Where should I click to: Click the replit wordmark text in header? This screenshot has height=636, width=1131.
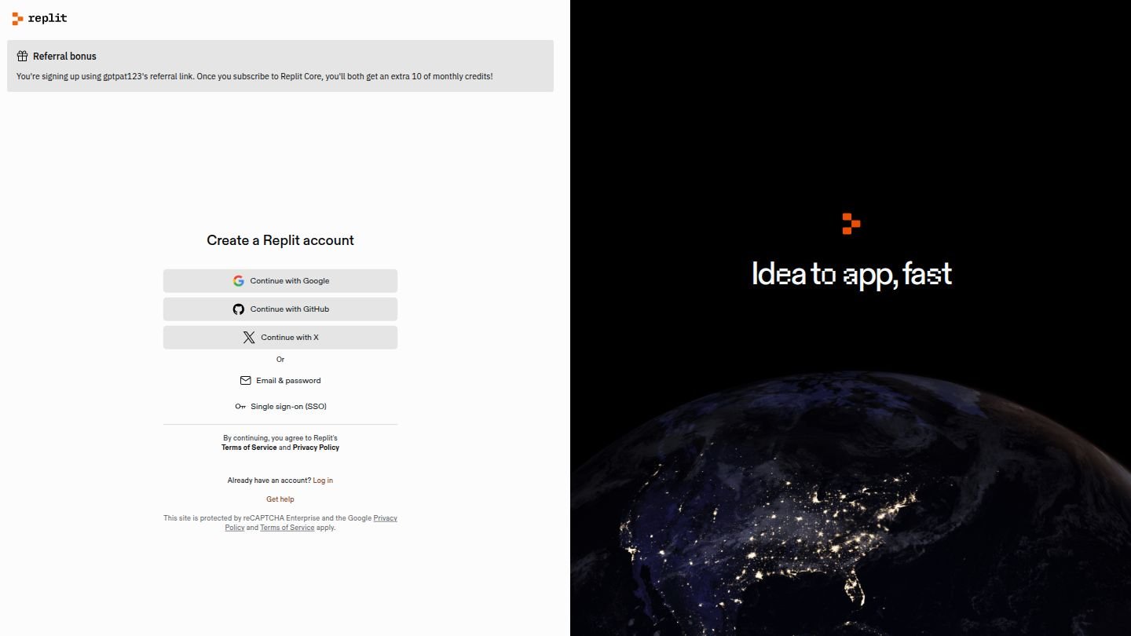click(x=47, y=18)
